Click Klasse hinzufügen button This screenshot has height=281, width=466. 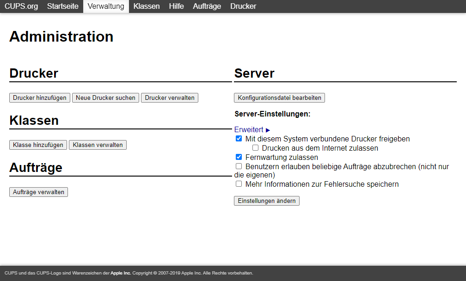coord(38,145)
